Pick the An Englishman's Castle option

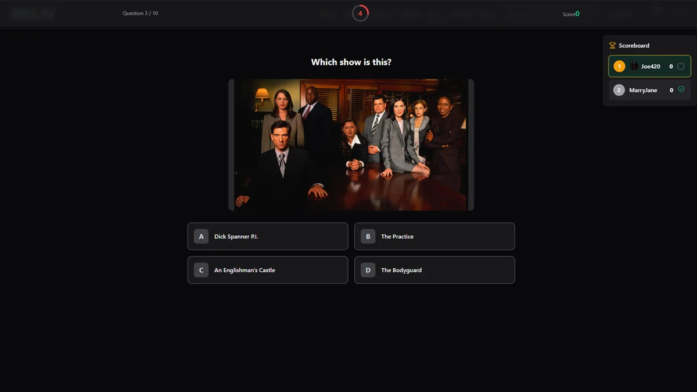tap(267, 270)
